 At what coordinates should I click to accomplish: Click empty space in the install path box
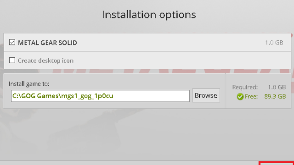(151, 96)
